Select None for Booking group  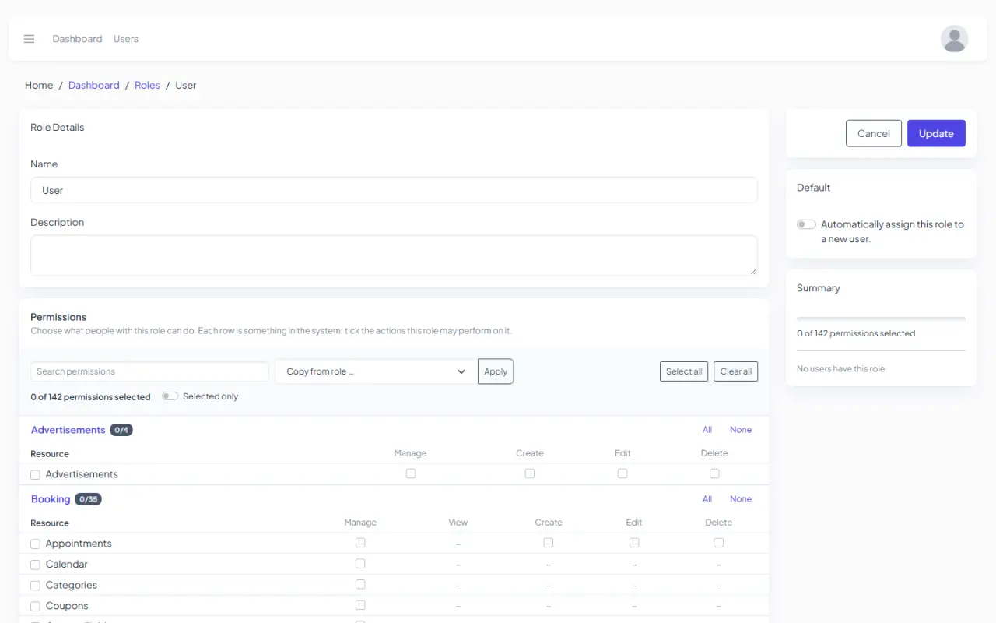(x=741, y=499)
